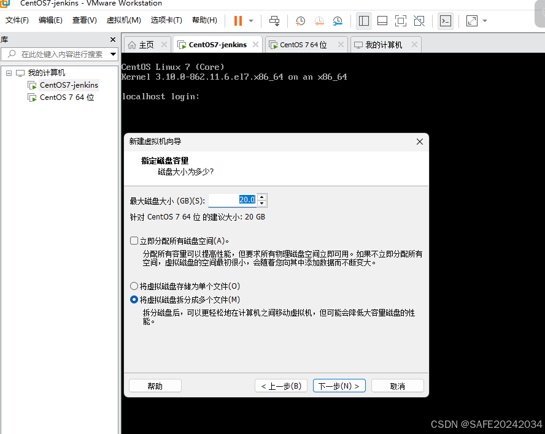Screen dimensions: 545x434
Task: Click the max disk size field
Action: (232, 200)
